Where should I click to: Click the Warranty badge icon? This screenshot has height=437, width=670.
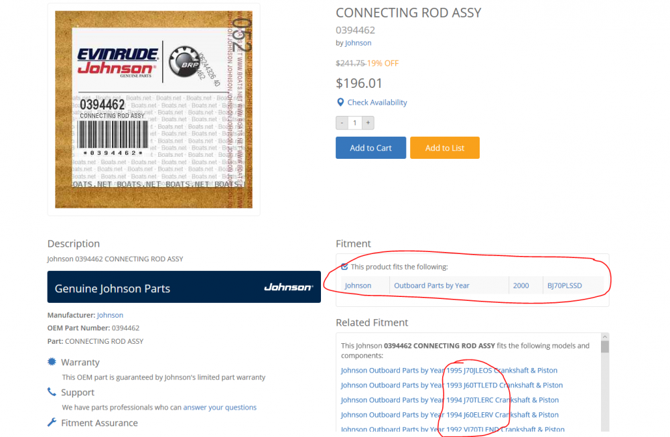[52, 362]
